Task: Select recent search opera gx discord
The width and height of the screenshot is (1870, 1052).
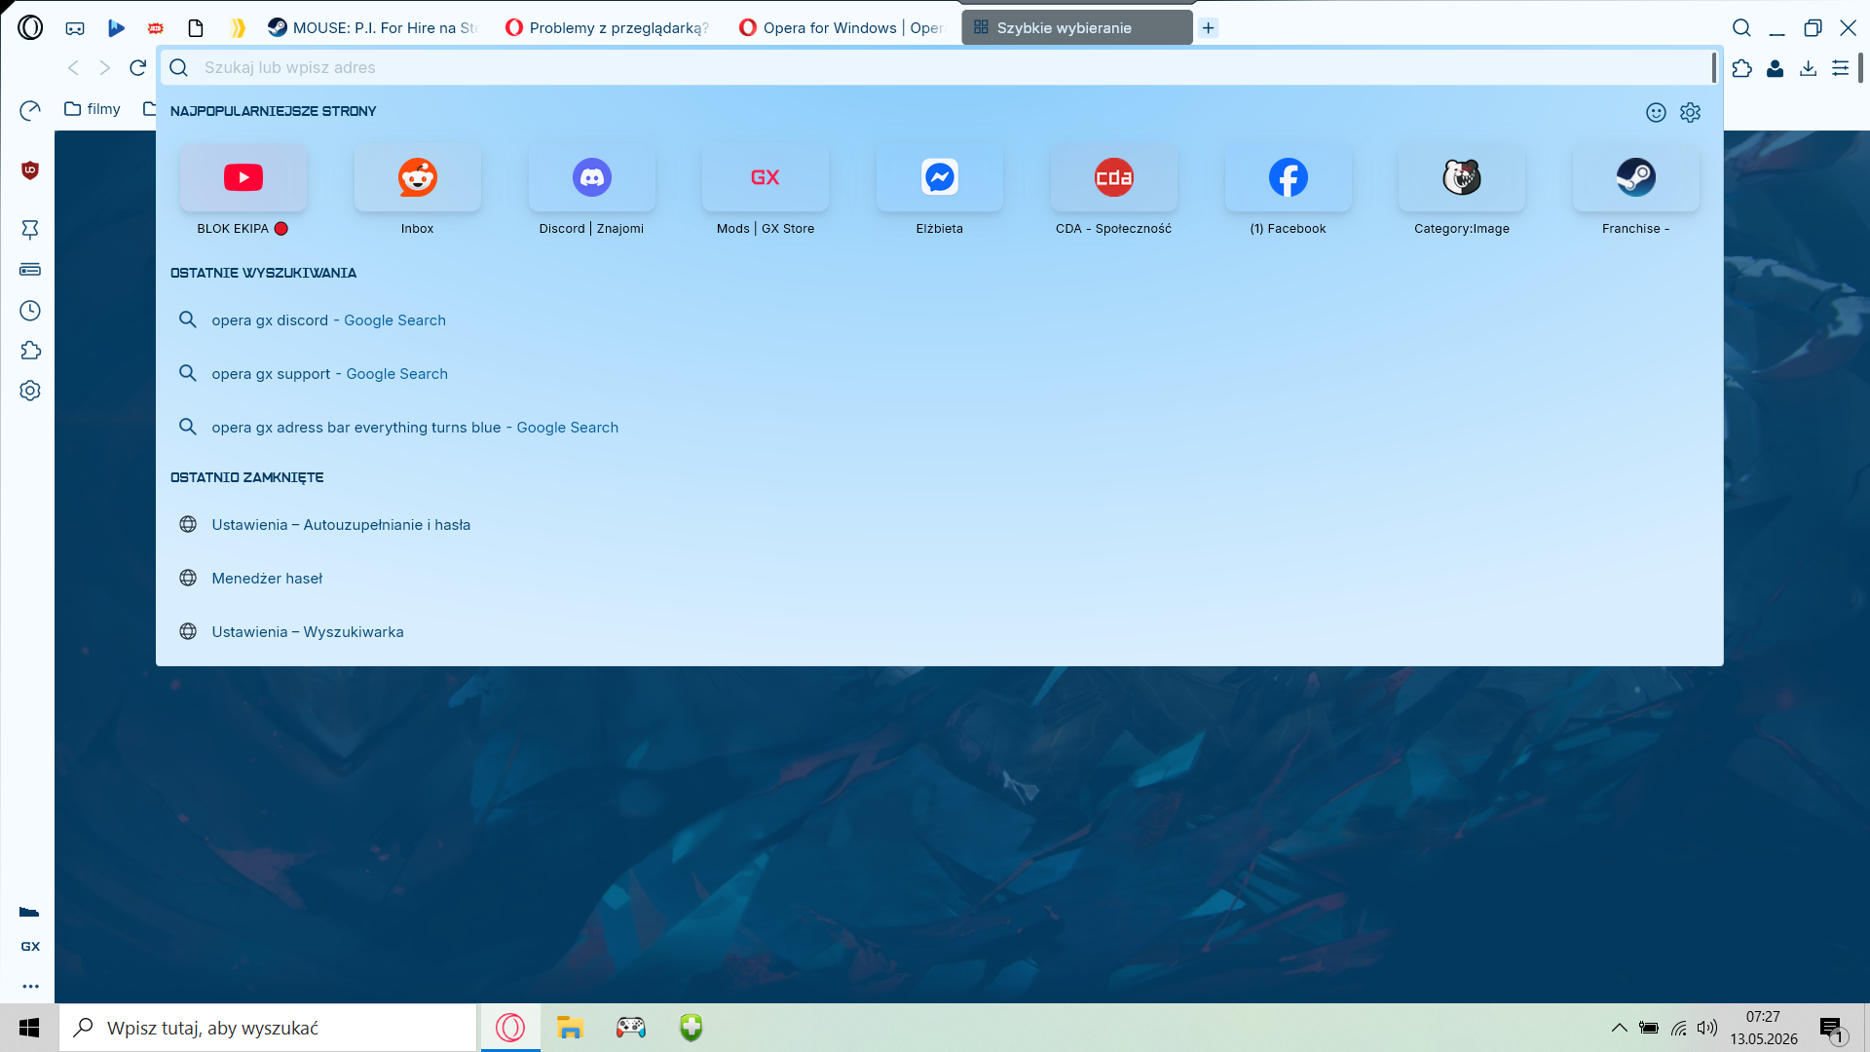Action: (x=940, y=320)
